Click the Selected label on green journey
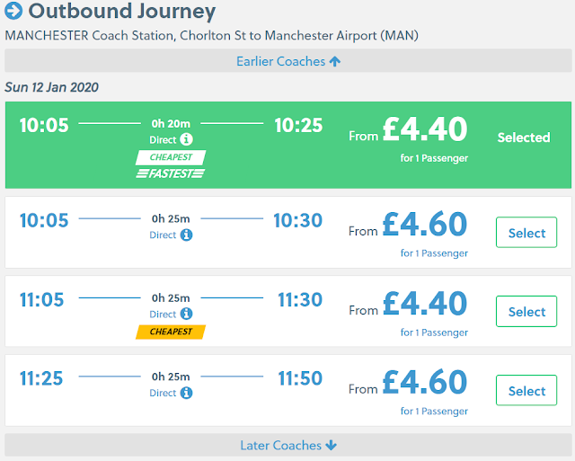Image resolution: width=575 pixels, height=461 pixels. click(x=524, y=137)
